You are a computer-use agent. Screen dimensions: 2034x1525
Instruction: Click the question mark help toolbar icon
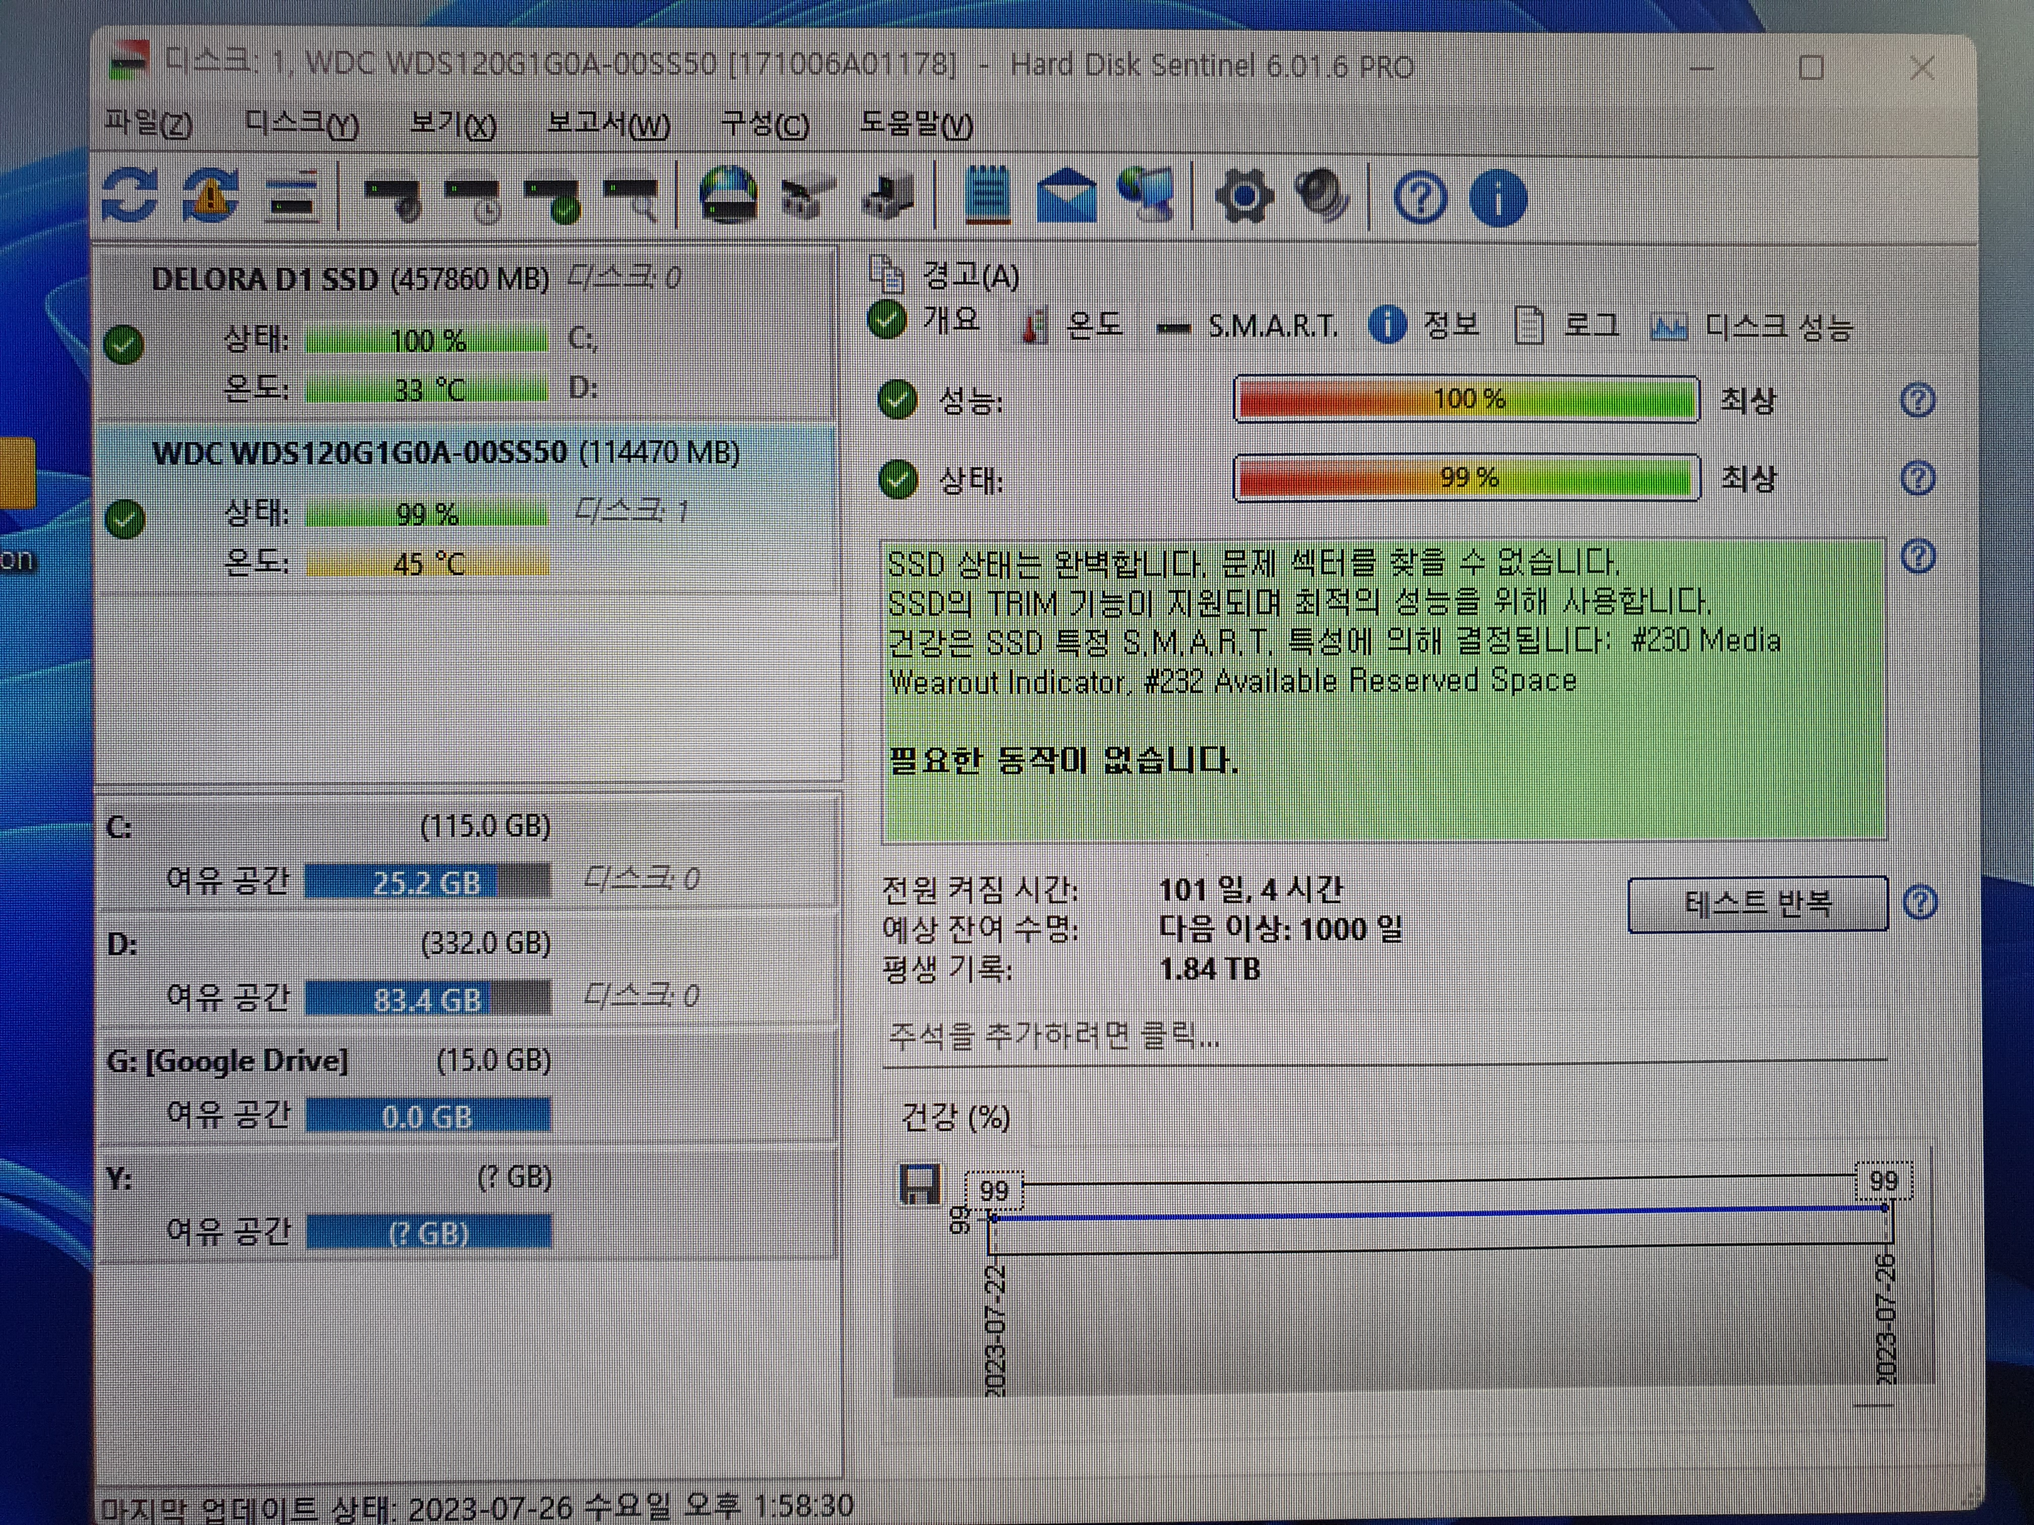[1420, 198]
